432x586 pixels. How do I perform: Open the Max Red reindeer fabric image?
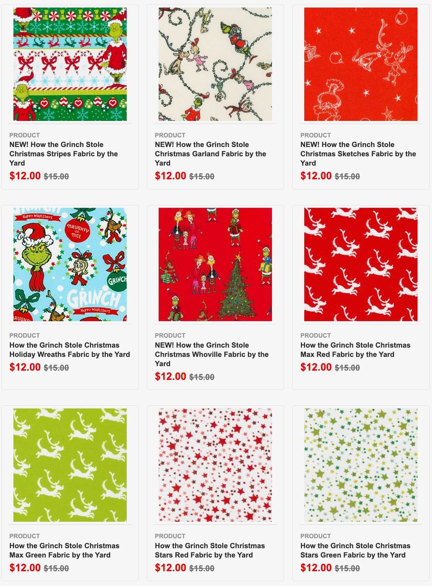(361, 264)
